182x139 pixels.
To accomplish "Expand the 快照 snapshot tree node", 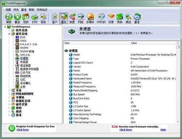I will point(9,108).
